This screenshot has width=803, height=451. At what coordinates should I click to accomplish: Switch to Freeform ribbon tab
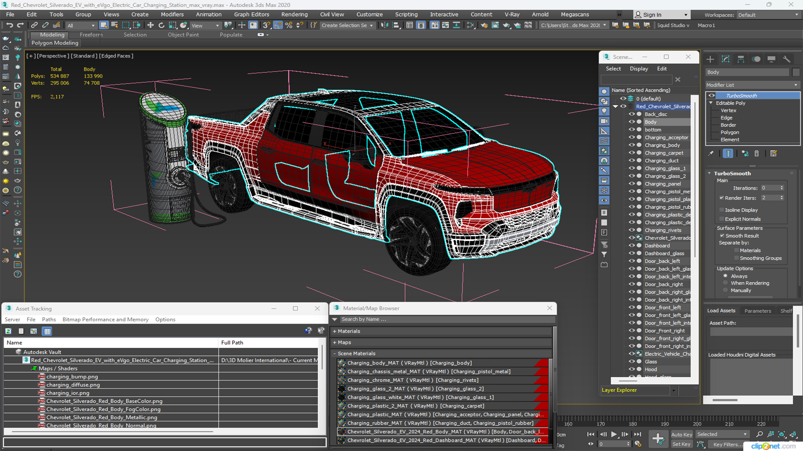pyautogui.click(x=91, y=35)
